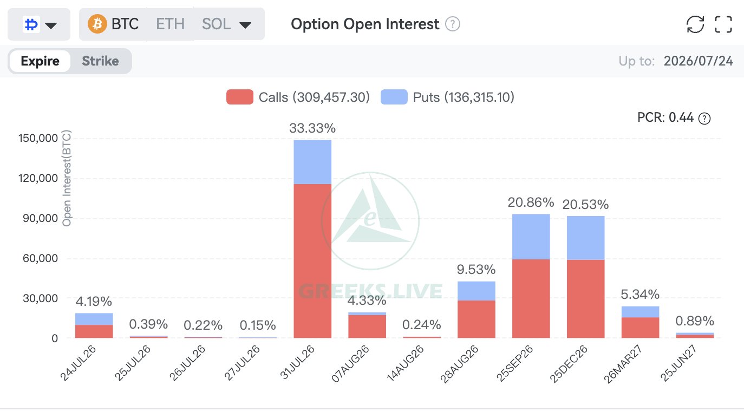The height and width of the screenshot is (418, 744).
Task: Select ETH tab
Action: point(170,24)
